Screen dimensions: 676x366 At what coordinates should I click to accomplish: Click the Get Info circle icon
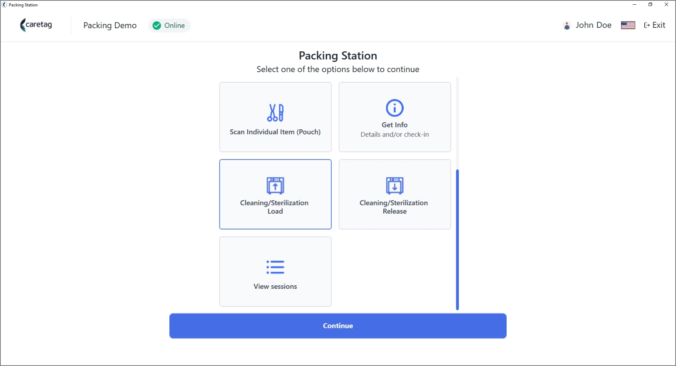tap(395, 108)
